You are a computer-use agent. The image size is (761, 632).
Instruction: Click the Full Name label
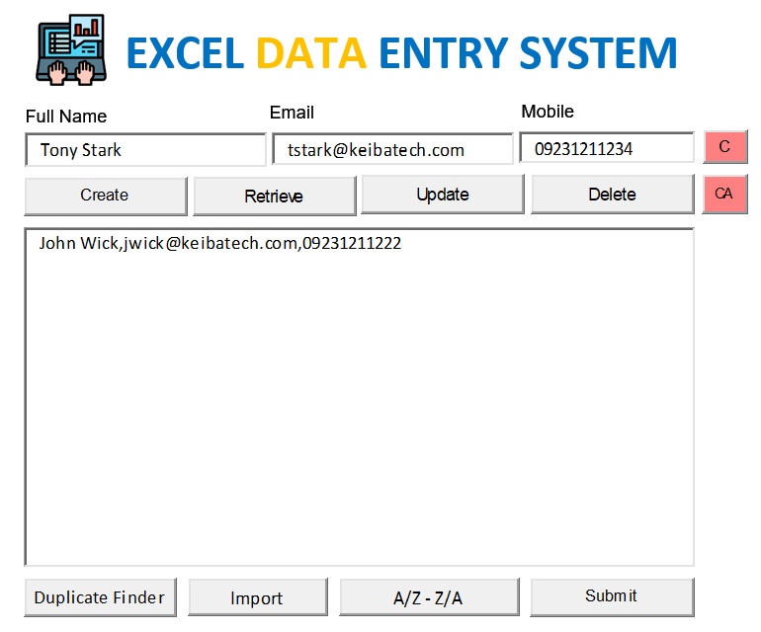(66, 117)
